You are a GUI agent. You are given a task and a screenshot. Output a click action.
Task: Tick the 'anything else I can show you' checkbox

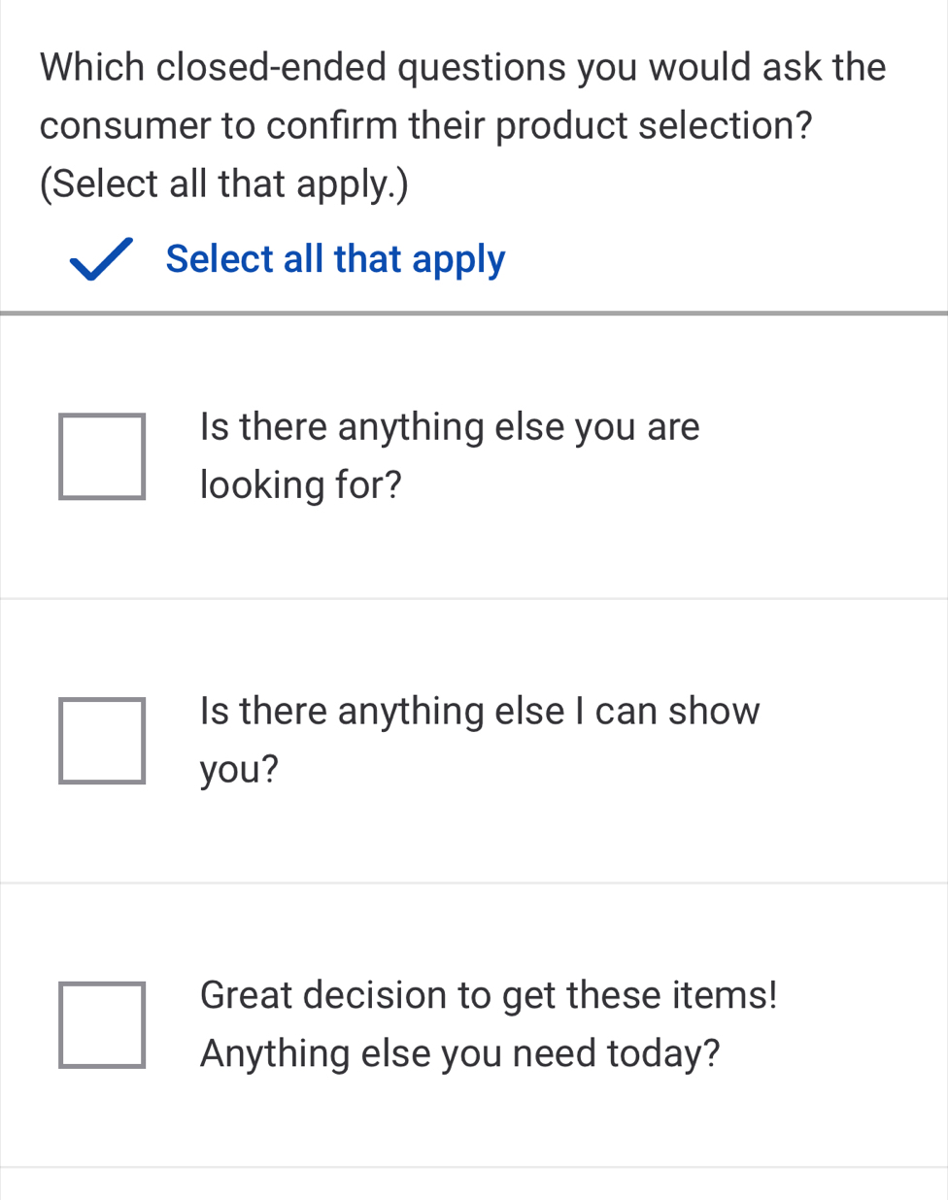[x=102, y=741]
